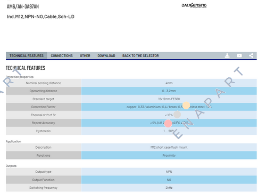266x193 pixels.
Task: Select the Operating distance value 0...3.2mm
Action: (169, 91)
